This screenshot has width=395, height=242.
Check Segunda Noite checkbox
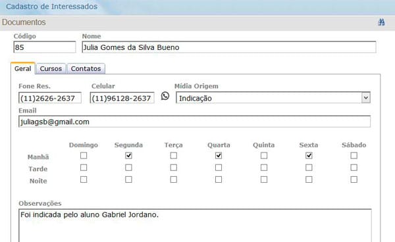point(128,180)
